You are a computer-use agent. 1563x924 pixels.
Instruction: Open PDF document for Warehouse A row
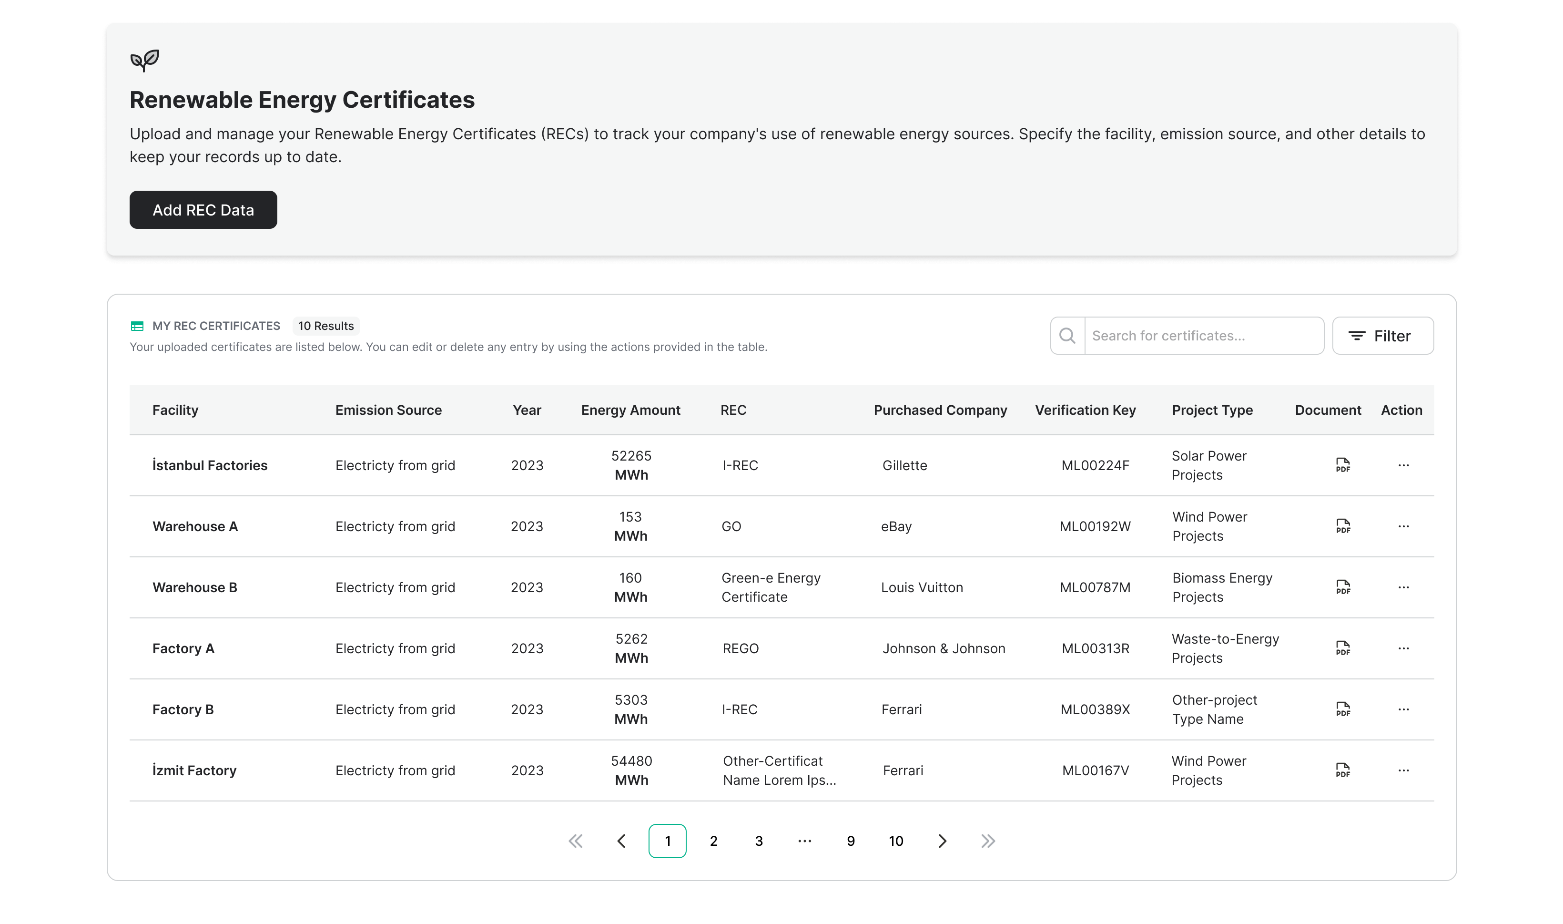(1343, 526)
